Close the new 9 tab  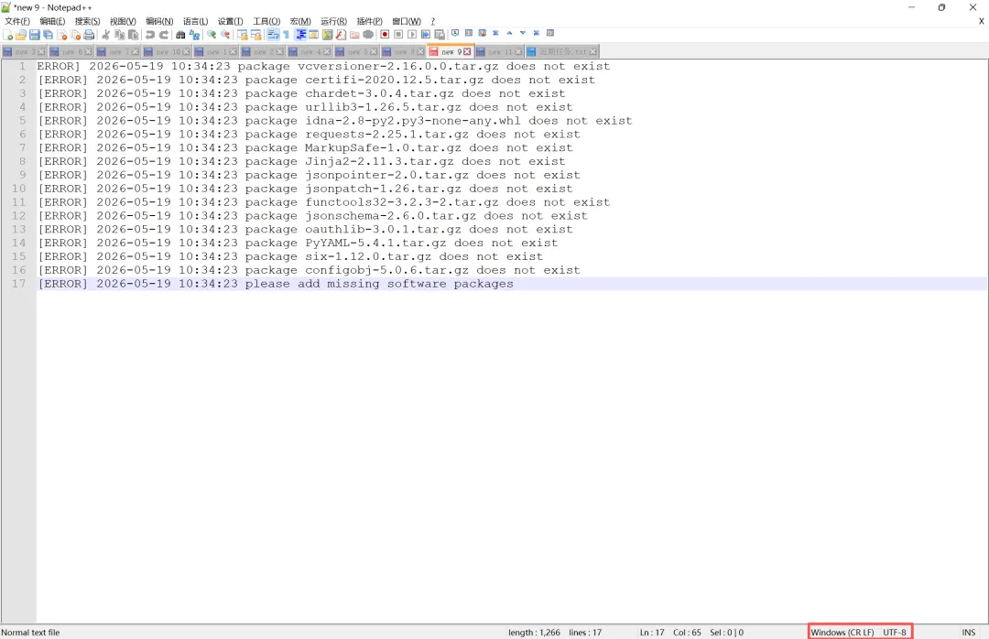point(467,52)
